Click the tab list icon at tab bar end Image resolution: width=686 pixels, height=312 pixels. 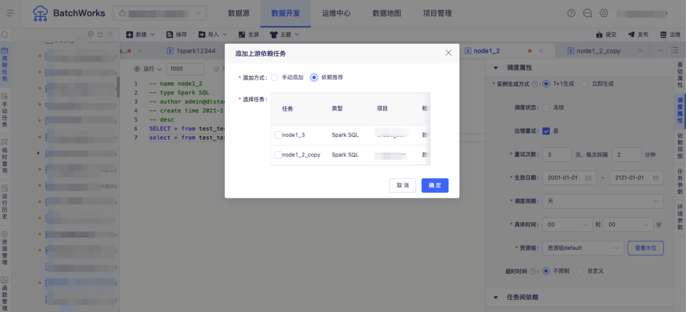tap(675, 51)
